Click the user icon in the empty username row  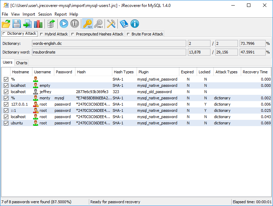point(35,85)
